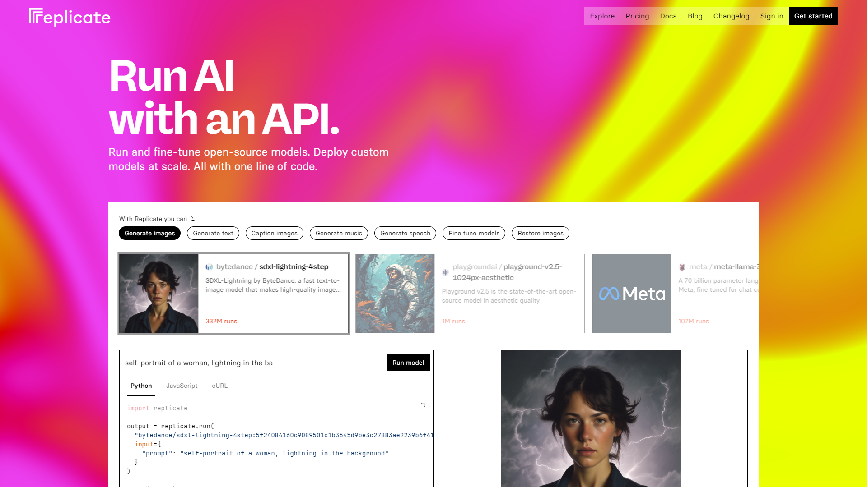Click the 'Sign in' link
Image resolution: width=867 pixels, height=487 pixels.
[x=772, y=16]
